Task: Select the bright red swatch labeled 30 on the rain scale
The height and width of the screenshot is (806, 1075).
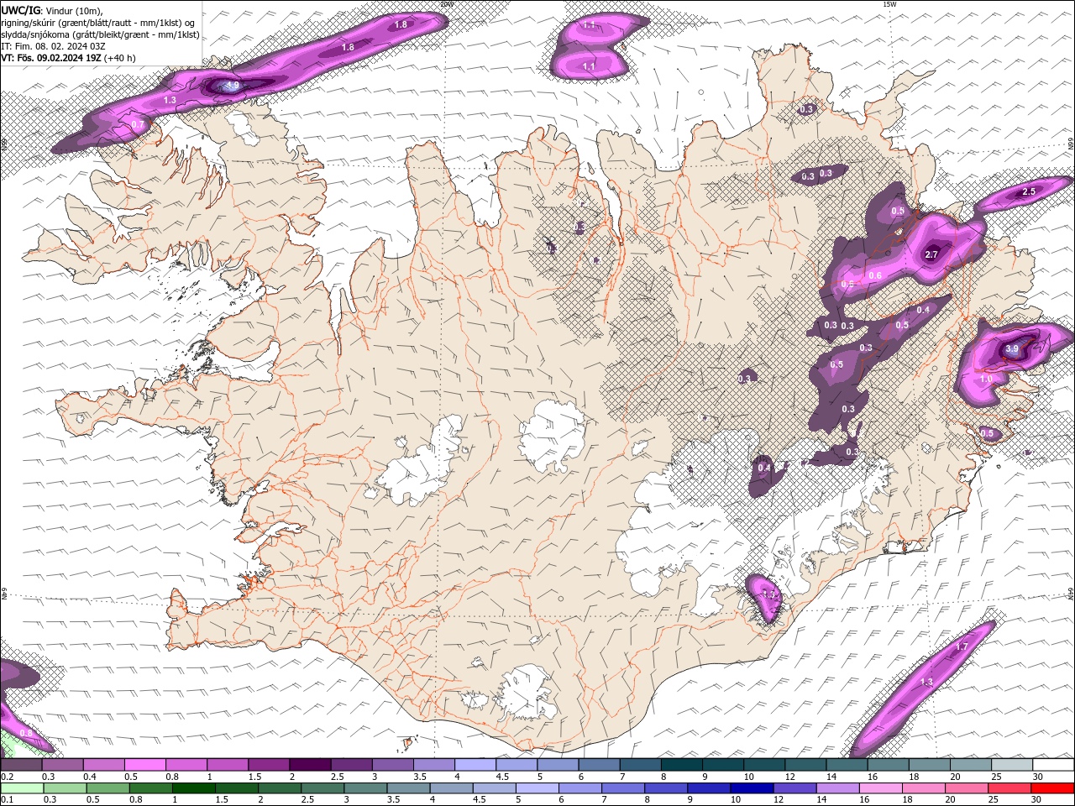Action: click(1052, 788)
